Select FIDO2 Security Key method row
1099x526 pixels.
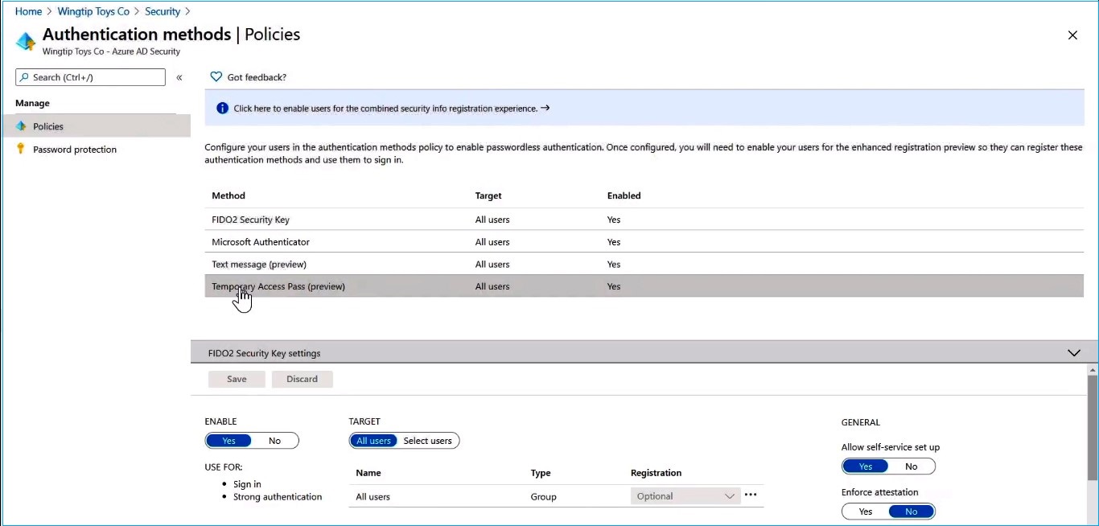[644, 220]
